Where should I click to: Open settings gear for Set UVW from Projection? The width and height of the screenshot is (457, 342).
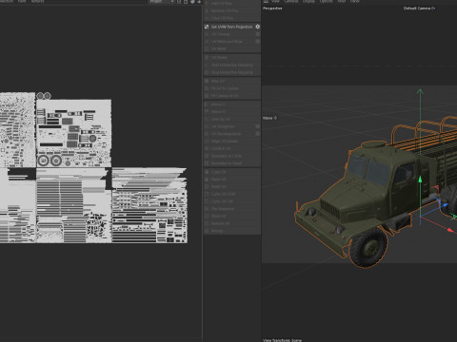click(258, 27)
